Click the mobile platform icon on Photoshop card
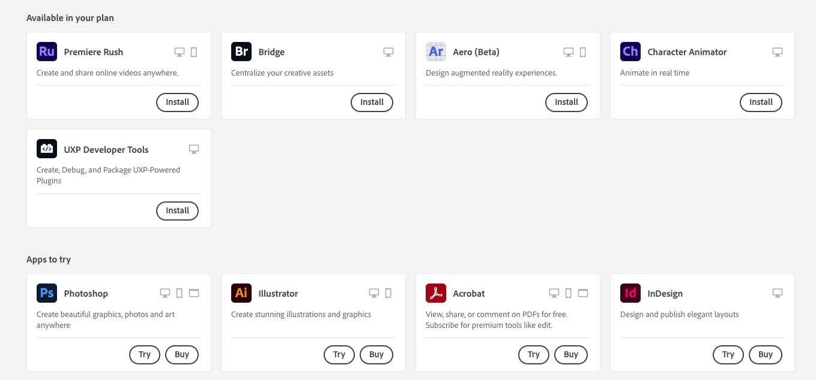The image size is (816, 380). point(180,292)
